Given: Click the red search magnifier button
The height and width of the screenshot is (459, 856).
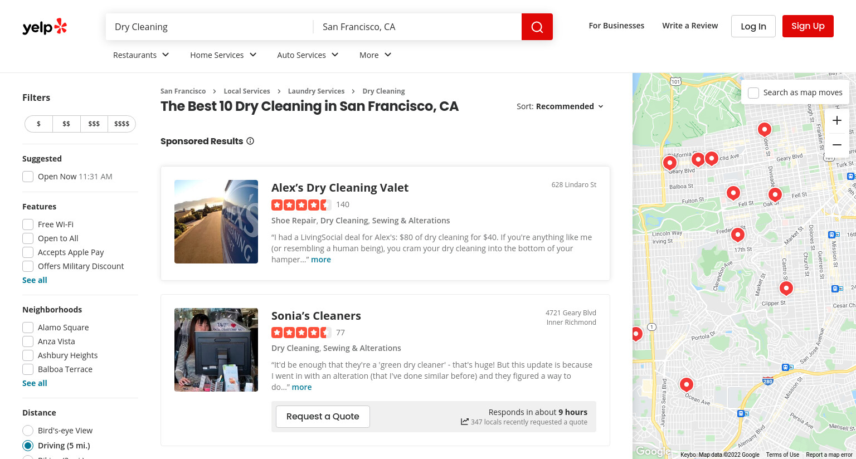Looking at the screenshot, I should [x=537, y=27].
